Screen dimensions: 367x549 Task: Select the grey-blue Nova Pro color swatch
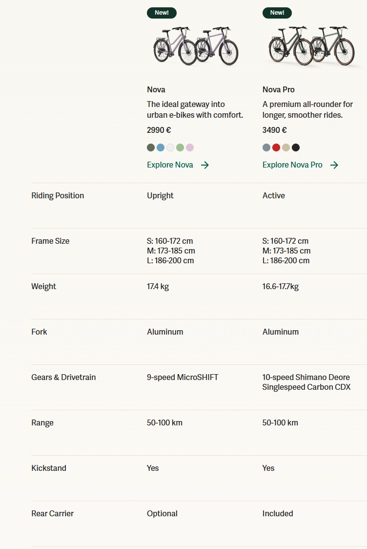tap(266, 148)
